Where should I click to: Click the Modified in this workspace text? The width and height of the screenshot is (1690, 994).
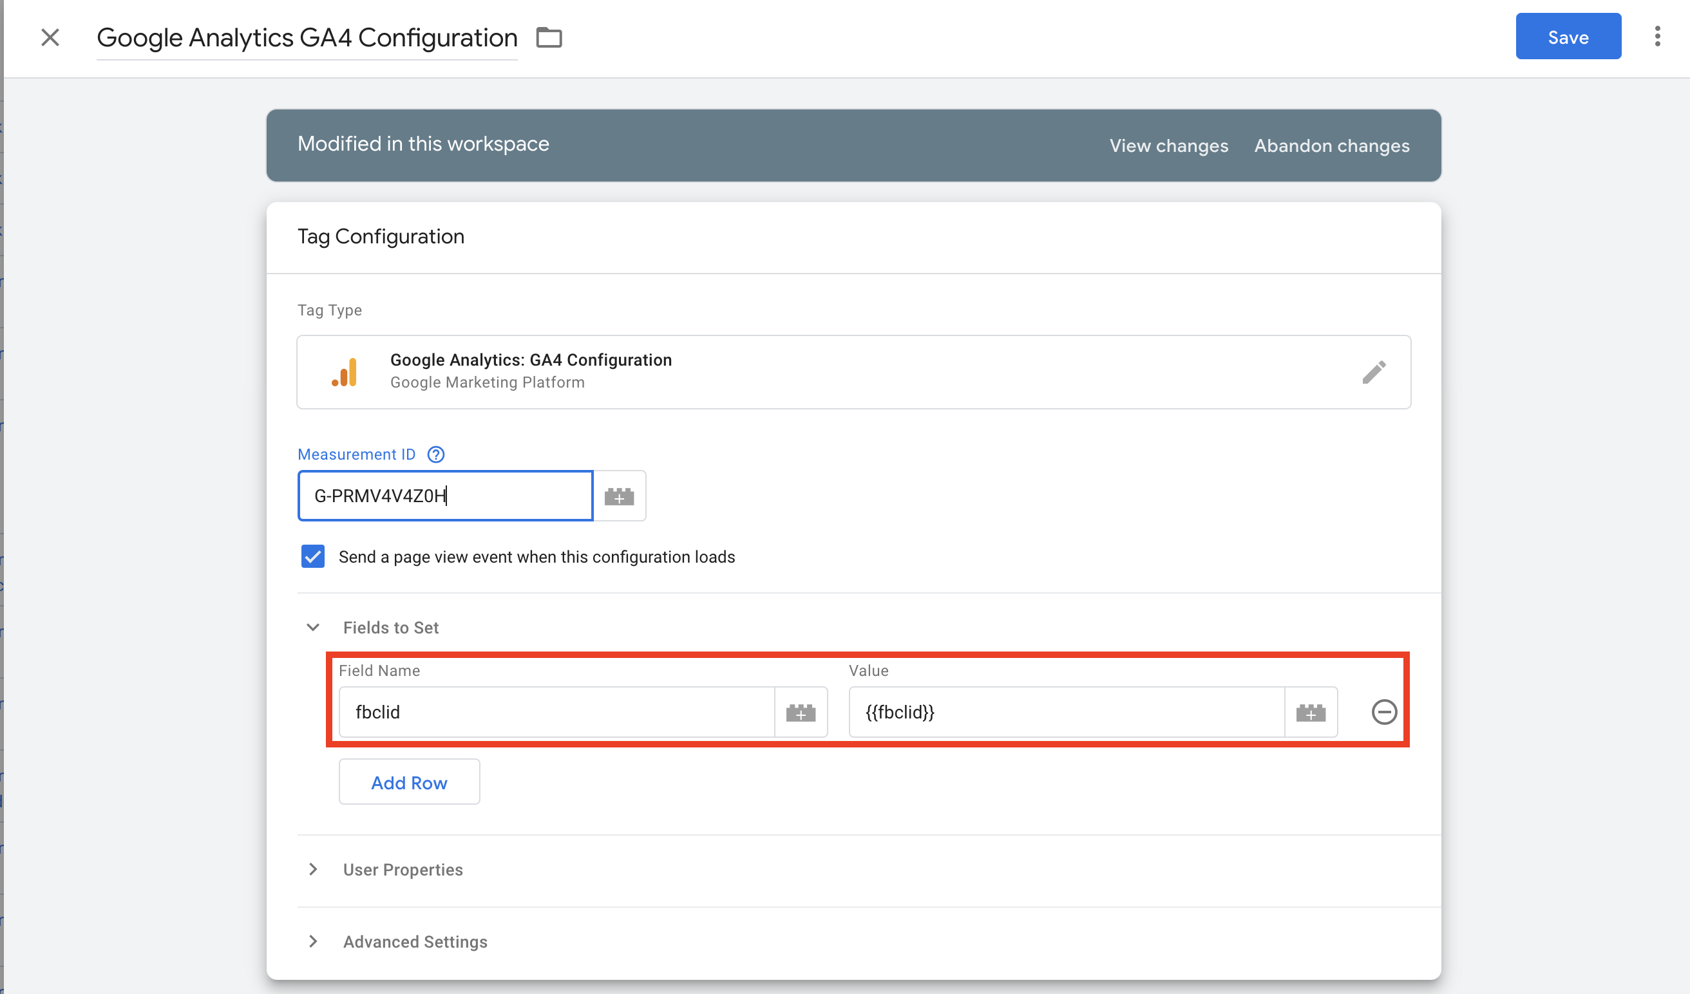423,144
